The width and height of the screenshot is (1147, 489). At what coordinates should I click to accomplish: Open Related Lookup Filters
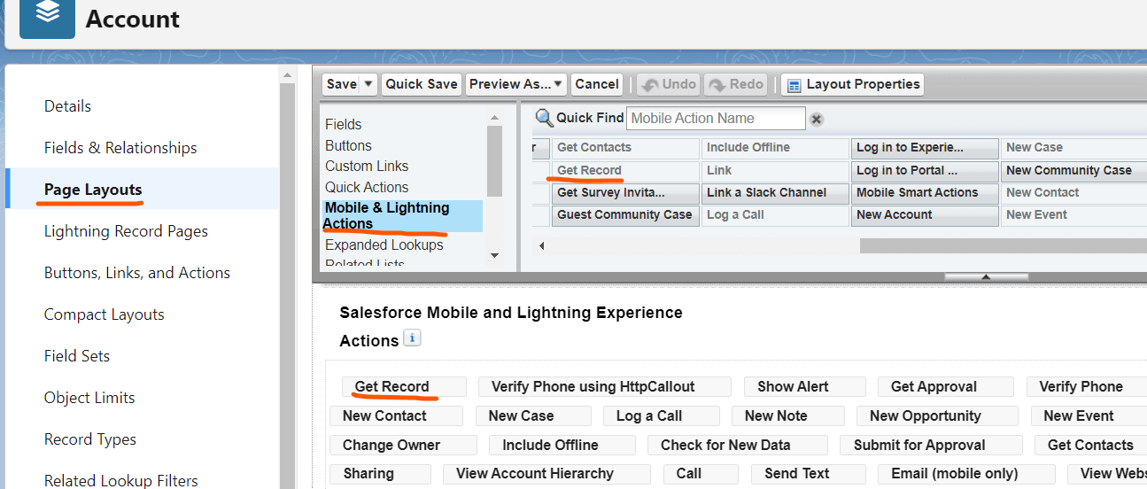point(121,479)
